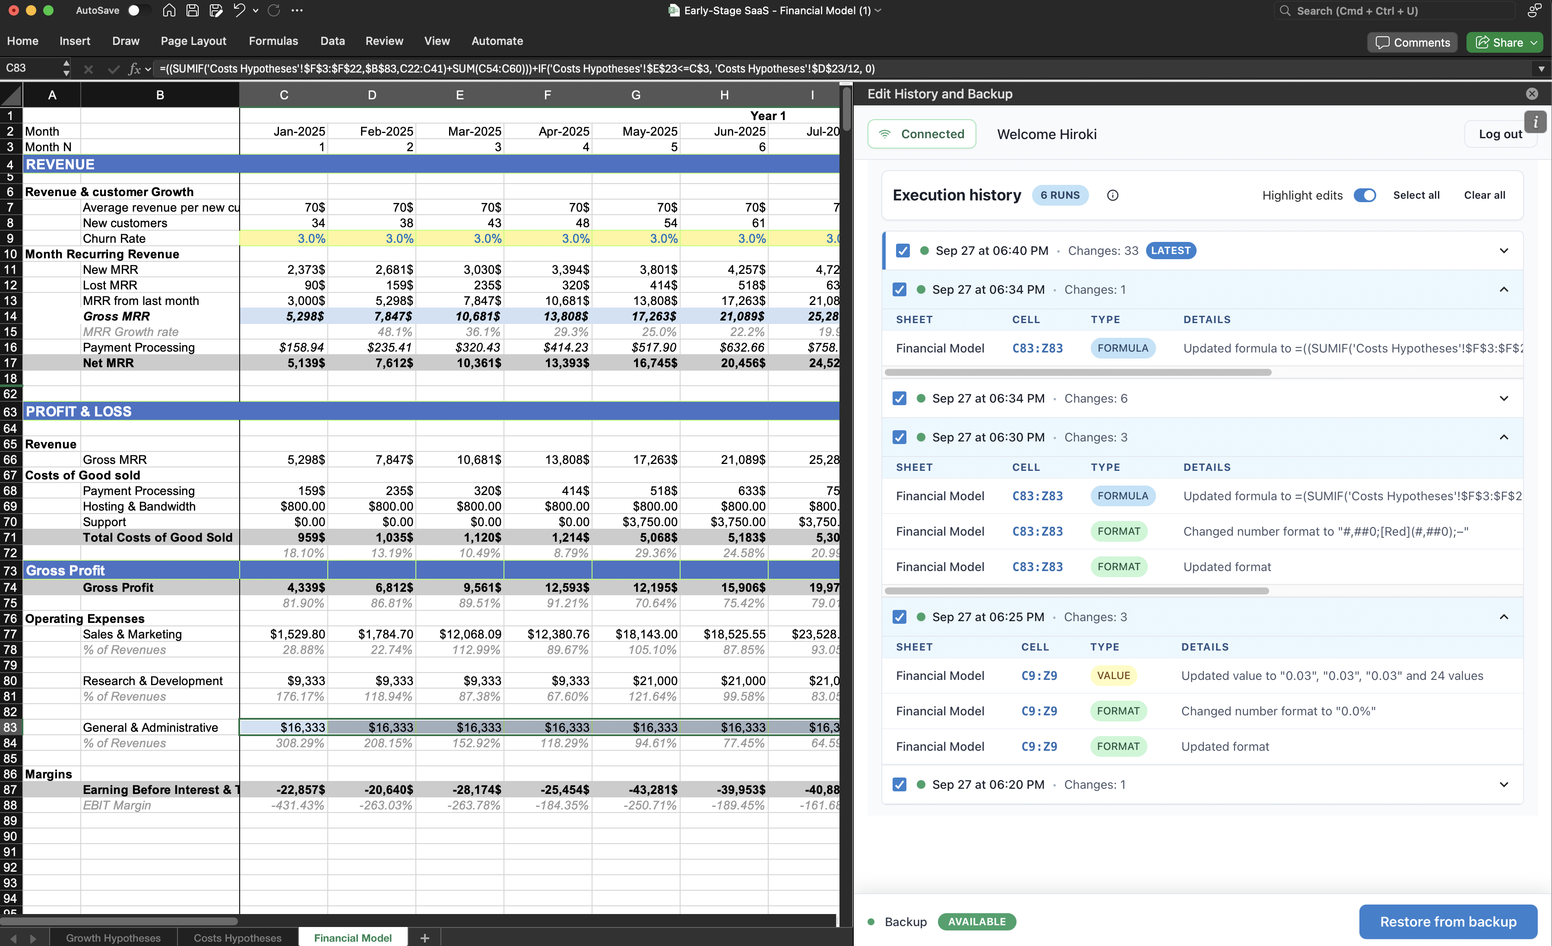
Task: Click the Home icon in title bar
Action: click(x=169, y=10)
